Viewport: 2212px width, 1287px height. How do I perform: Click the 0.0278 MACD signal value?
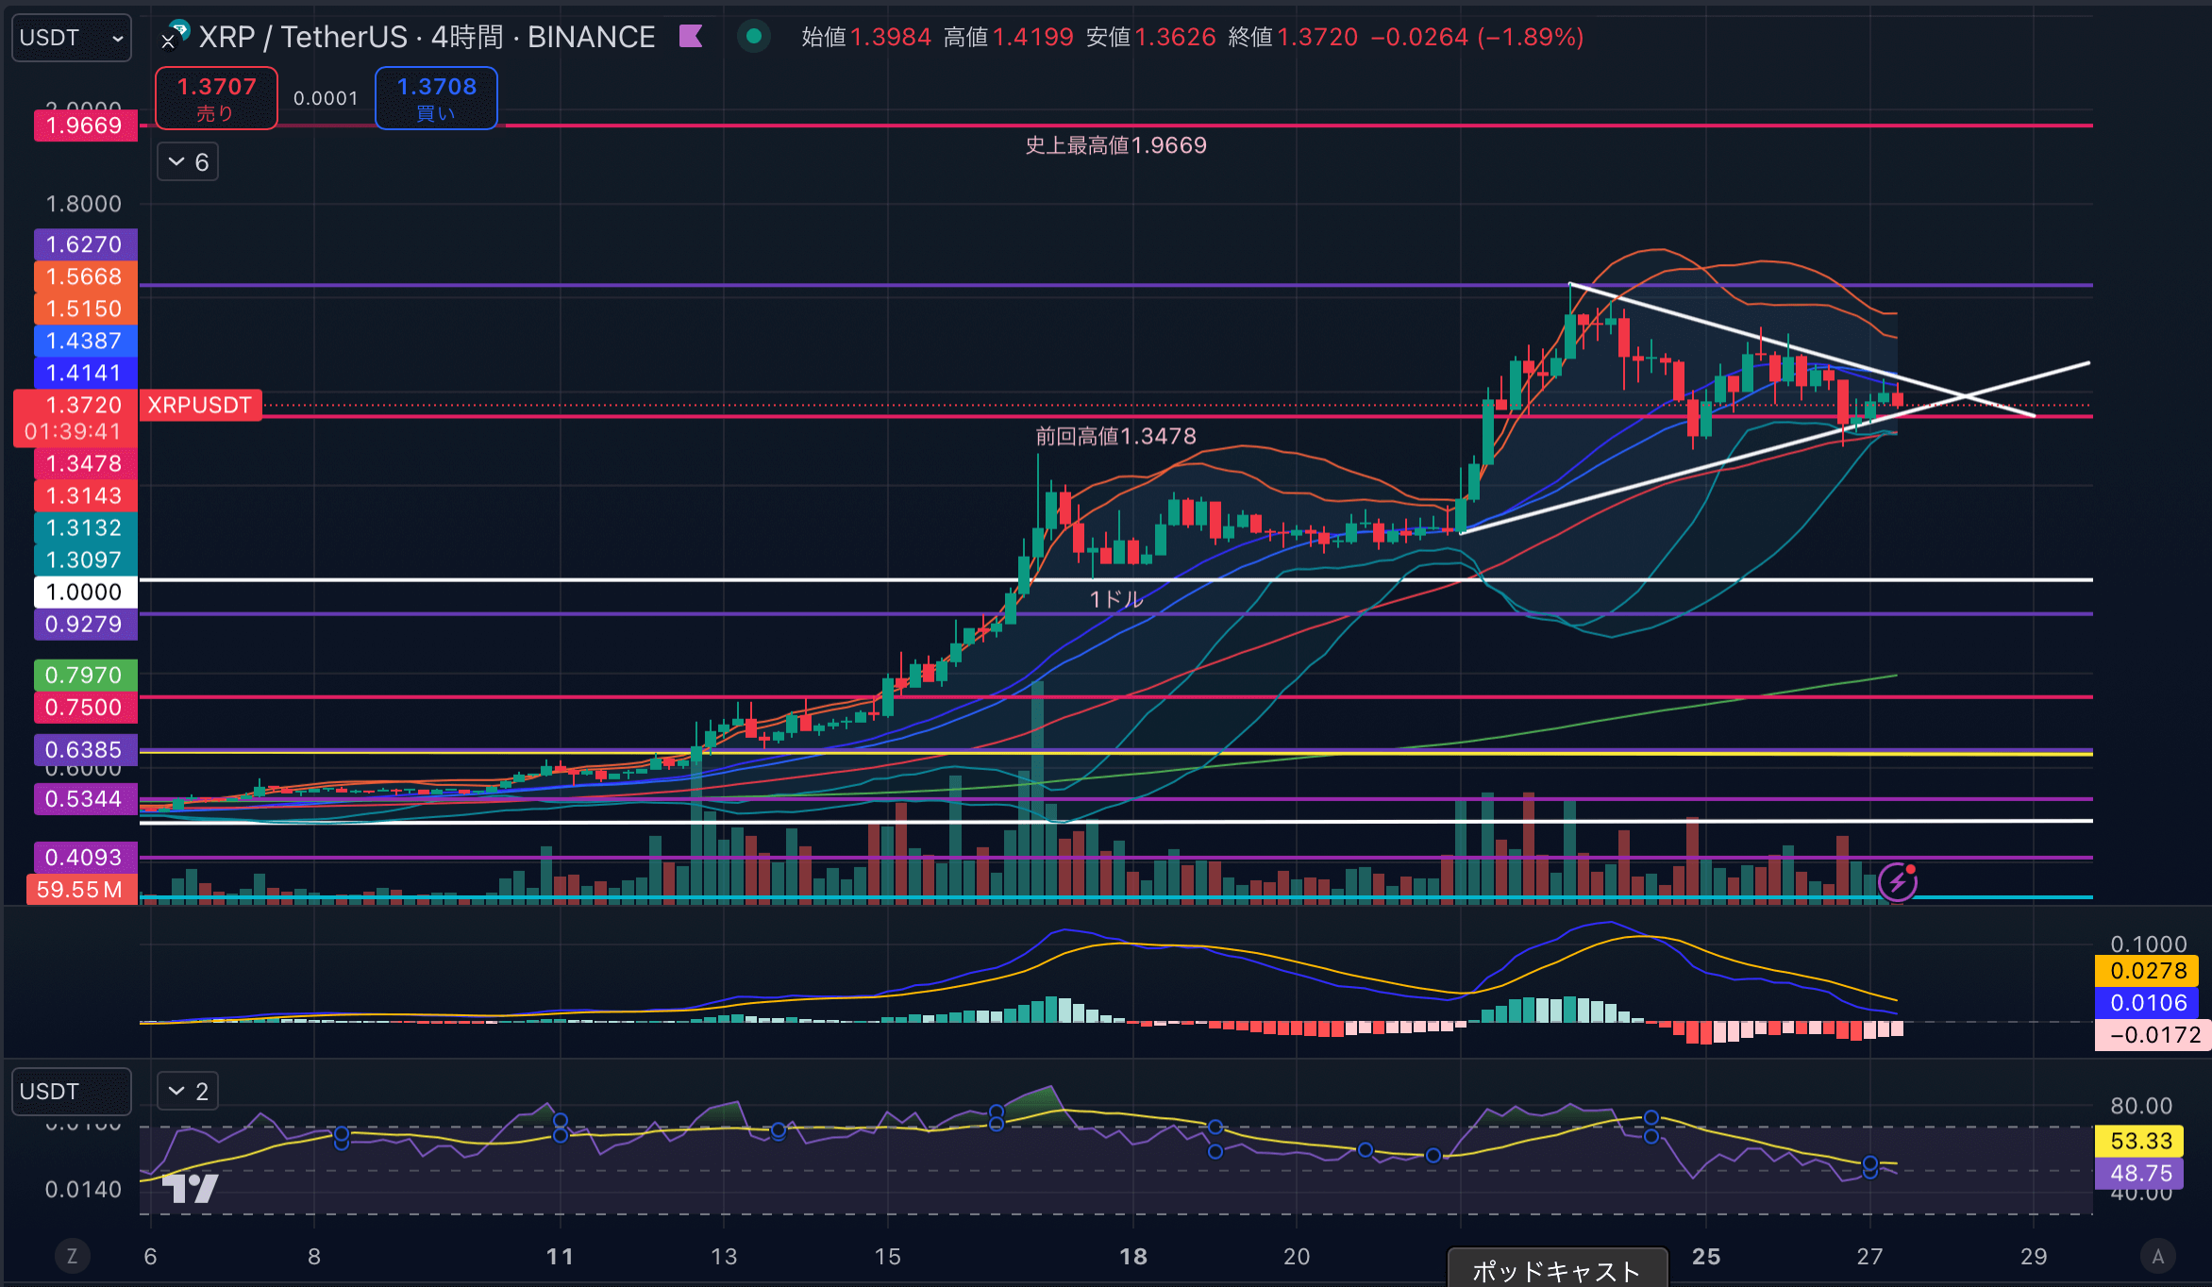(2148, 971)
